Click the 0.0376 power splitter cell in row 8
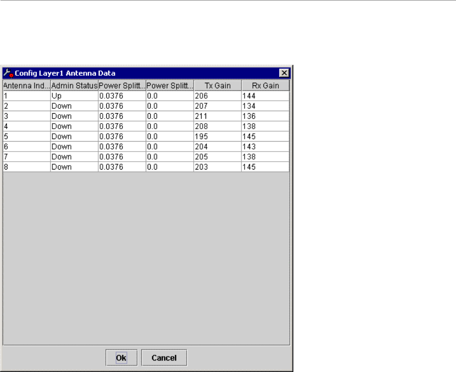 [122, 167]
